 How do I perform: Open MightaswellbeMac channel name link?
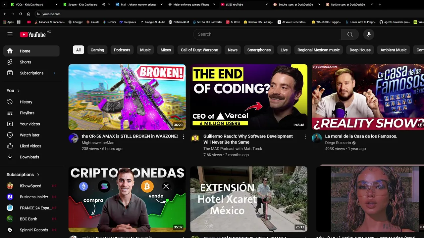tap(98, 143)
